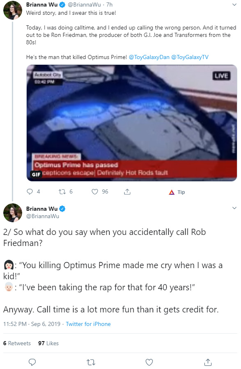The width and height of the screenshot is (241, 369).
Task: Send a Brave Tip on first tweet
Action: [x=177, y=192]
